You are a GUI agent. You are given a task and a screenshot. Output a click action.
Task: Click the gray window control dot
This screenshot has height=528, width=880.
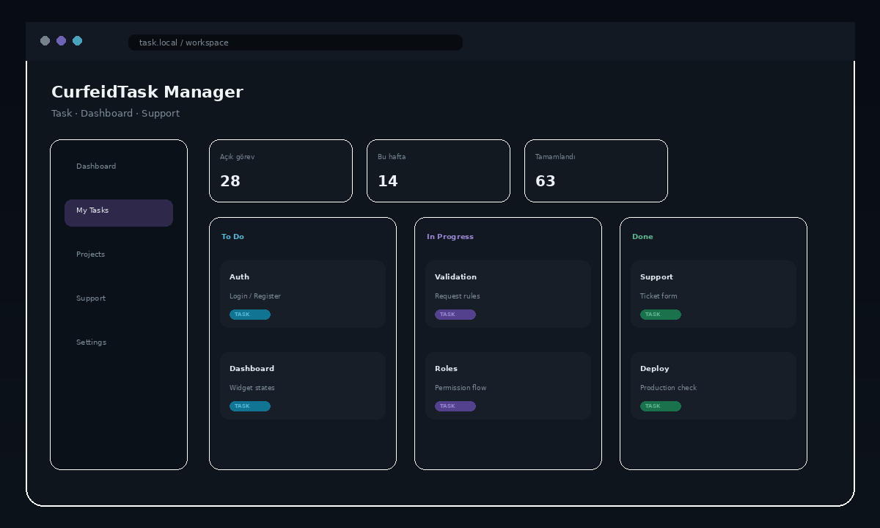pos(45,41)
